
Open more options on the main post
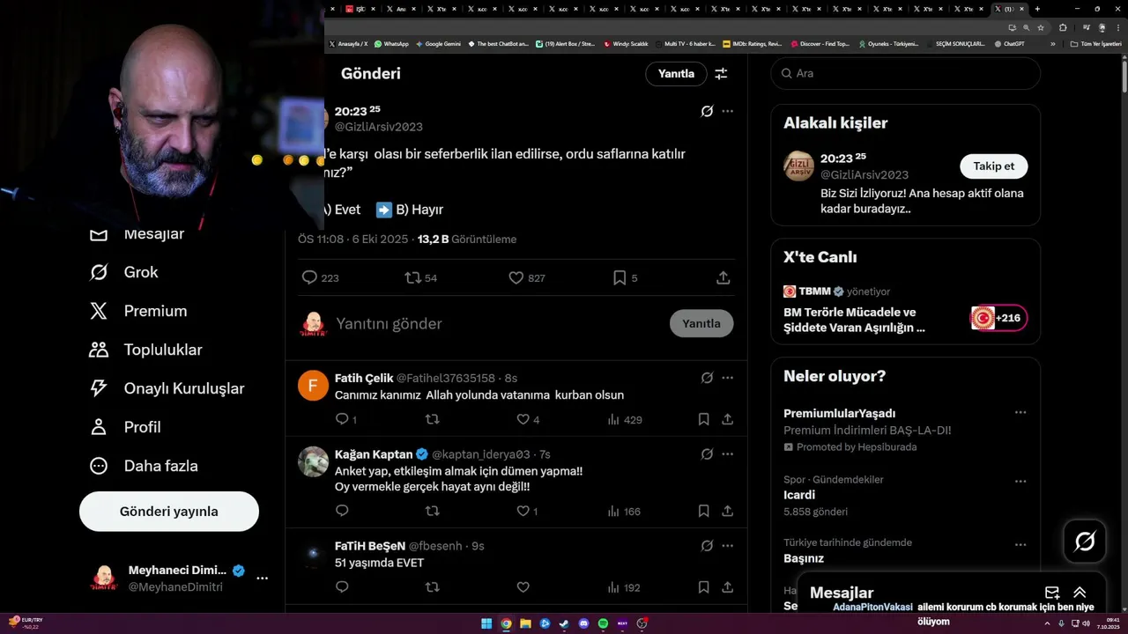(727, 111)
